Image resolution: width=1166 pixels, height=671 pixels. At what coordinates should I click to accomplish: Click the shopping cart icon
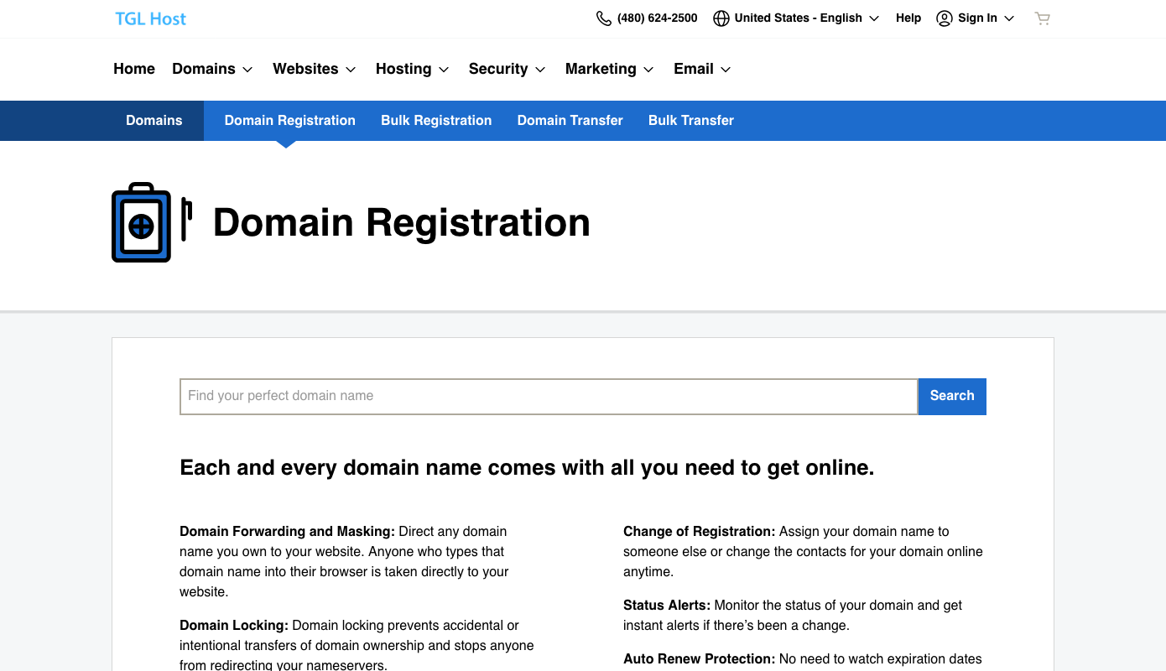tap(1042, 18)
